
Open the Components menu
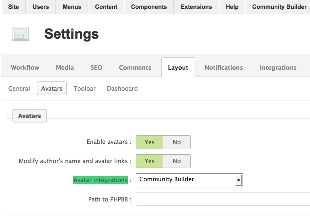click(149, 7)
